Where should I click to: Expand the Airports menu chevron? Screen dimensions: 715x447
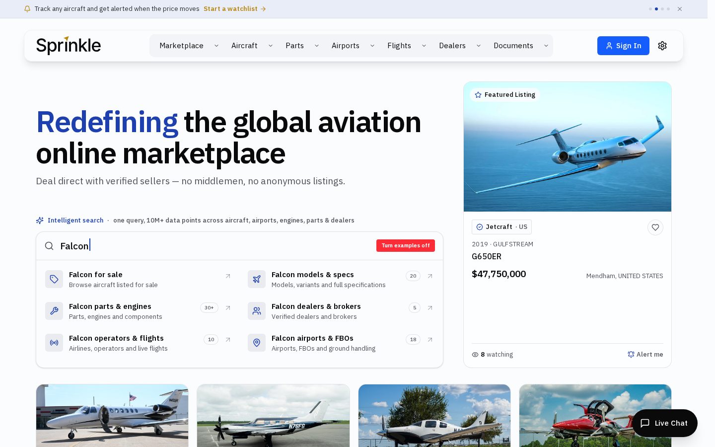pyautogui.click(x=372, y=46)
